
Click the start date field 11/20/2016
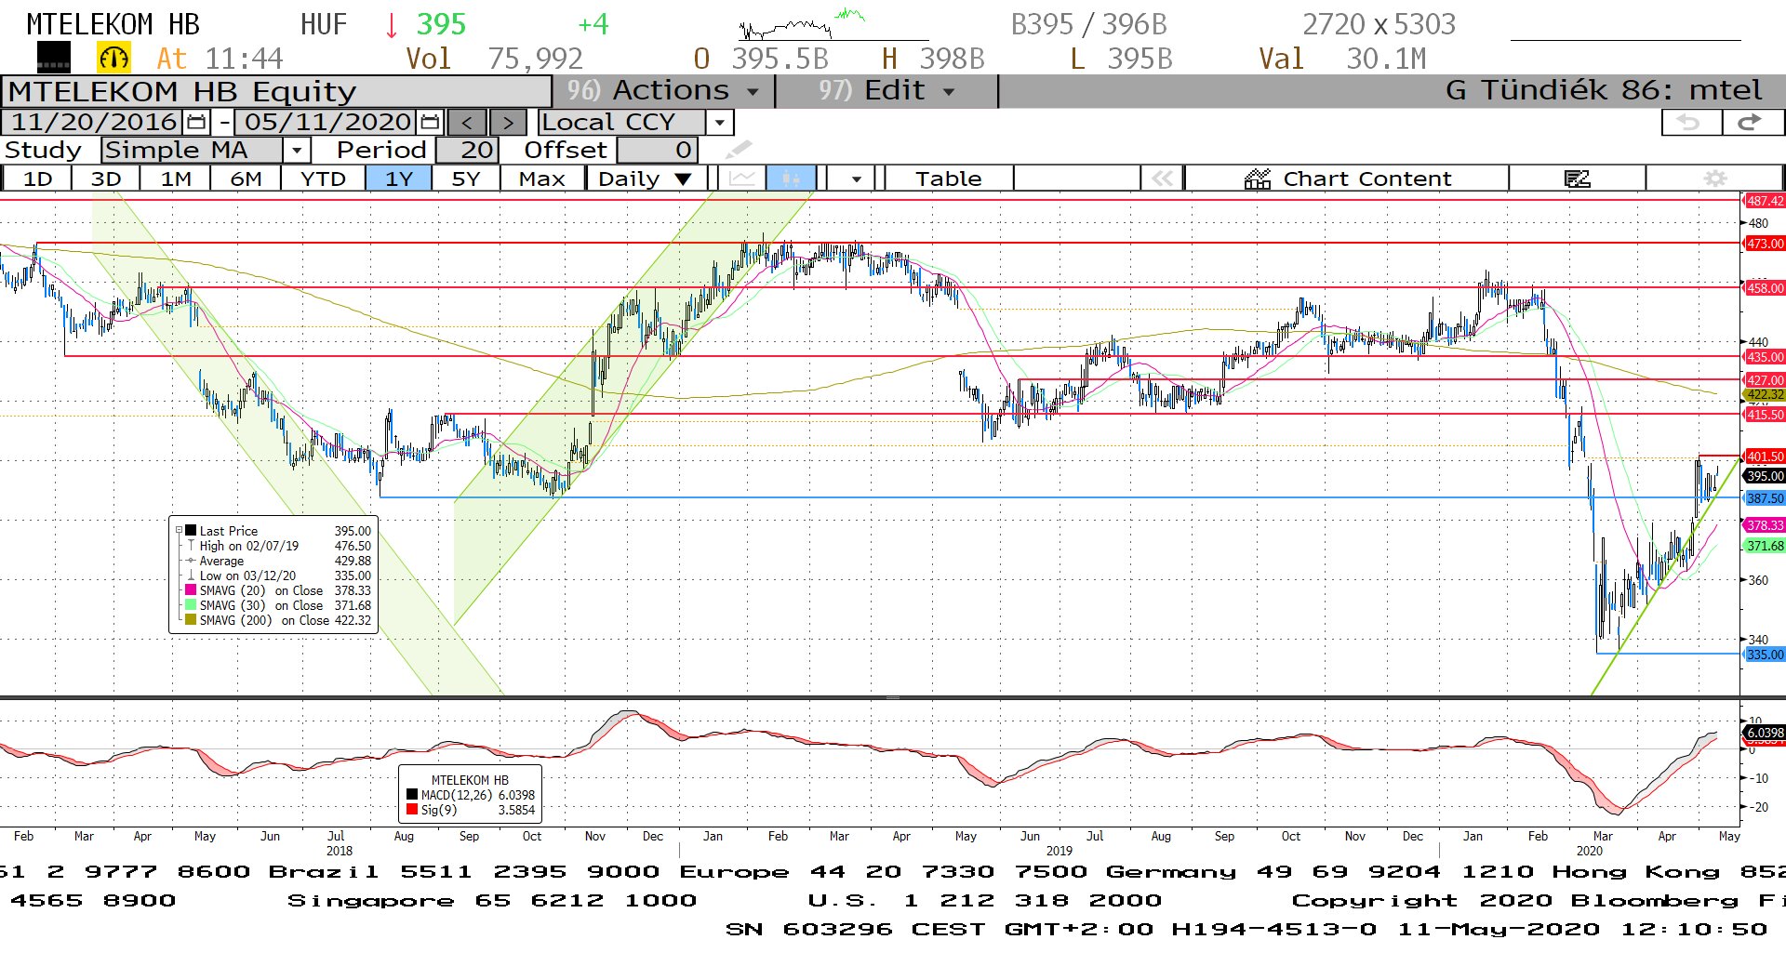(x=94, y=122)
